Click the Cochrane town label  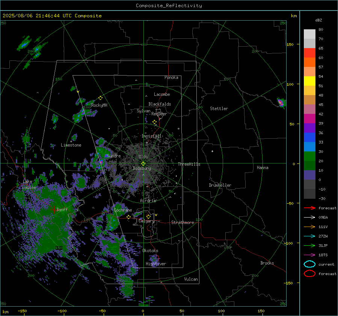(x=123, y=210)
